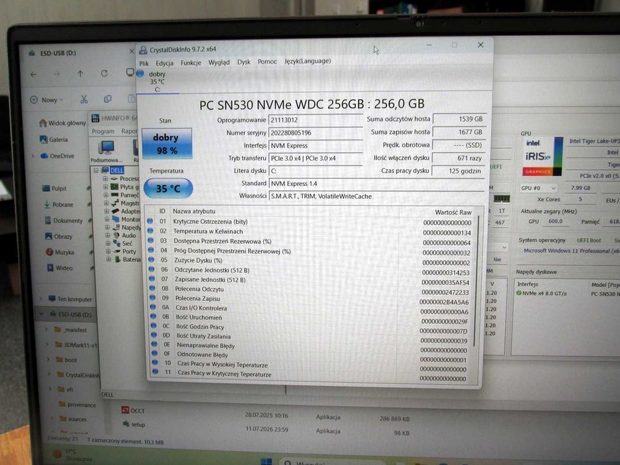620x465 pixels.
Task: Click the serial number field 202280805196
Action: pos(315,133)
